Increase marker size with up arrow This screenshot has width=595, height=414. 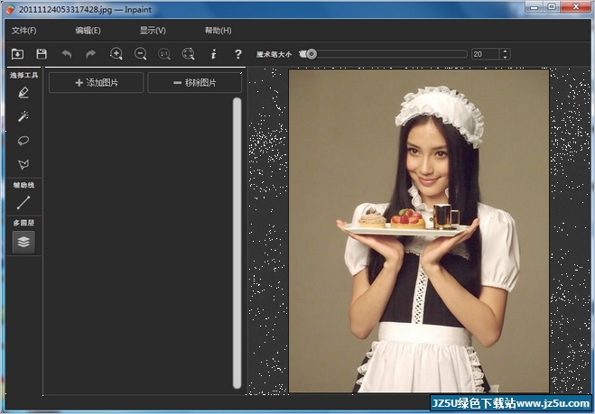coord(505,51)
